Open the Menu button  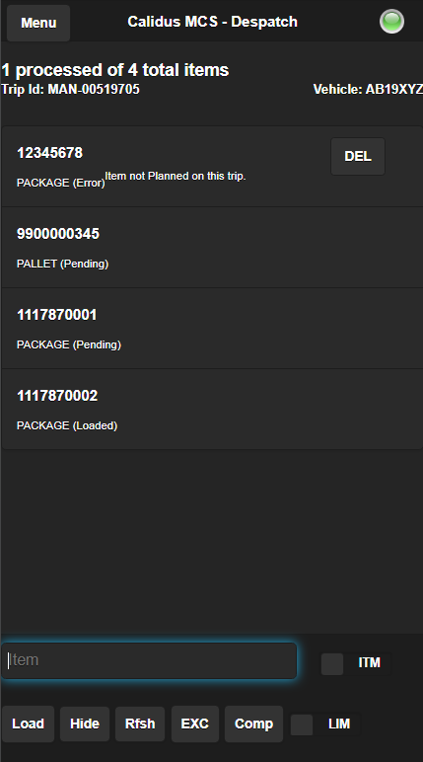(x=38, y=23)
